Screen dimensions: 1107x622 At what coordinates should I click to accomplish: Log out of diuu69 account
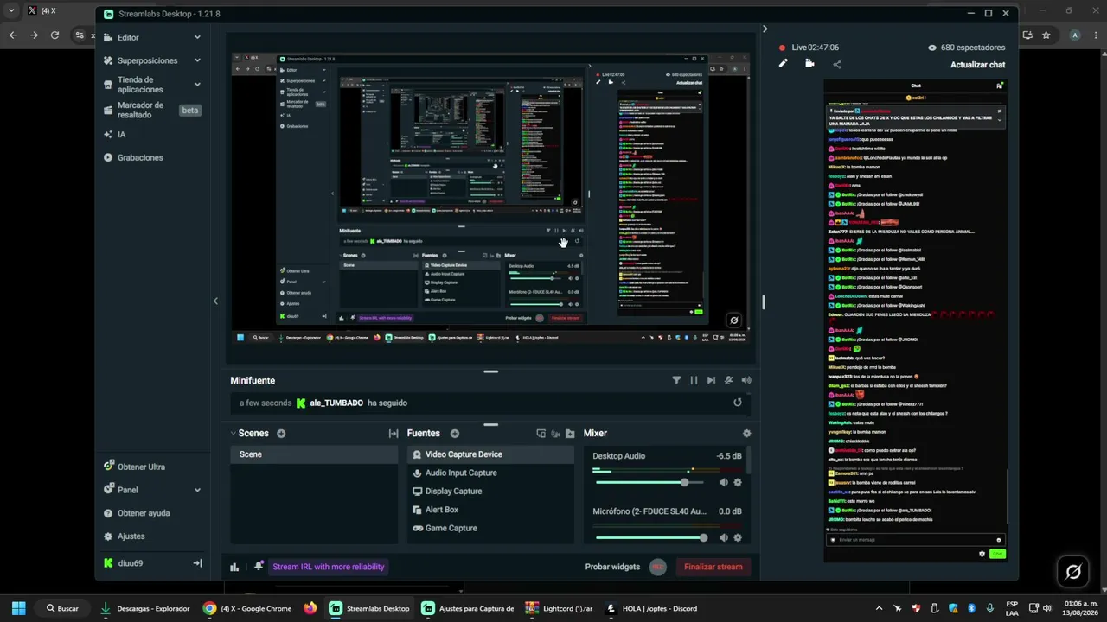point(197,563)
